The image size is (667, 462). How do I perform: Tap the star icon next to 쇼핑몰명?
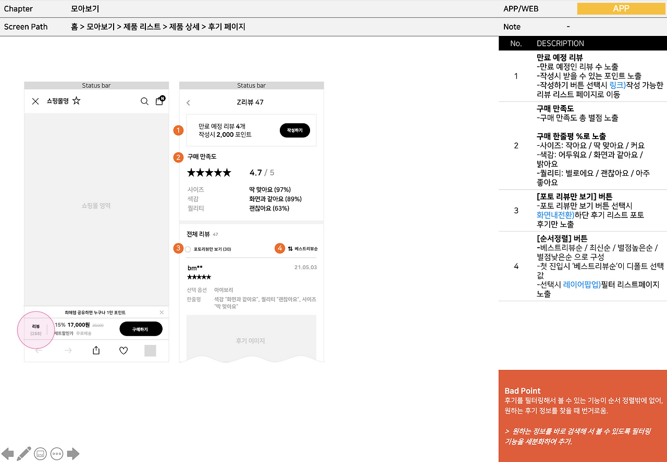76,101
